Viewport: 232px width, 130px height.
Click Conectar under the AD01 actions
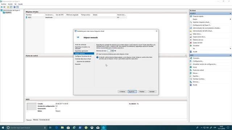[x=196, y=58]
